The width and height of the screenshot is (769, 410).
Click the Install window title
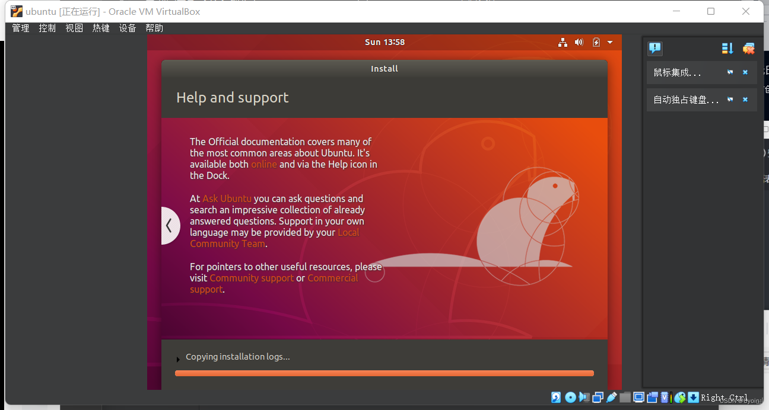pyautogui.click(x=384, y=69)
